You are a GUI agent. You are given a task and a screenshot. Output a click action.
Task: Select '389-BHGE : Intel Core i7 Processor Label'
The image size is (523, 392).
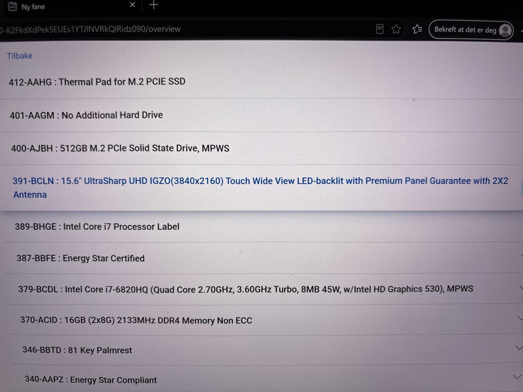point(97,226)
